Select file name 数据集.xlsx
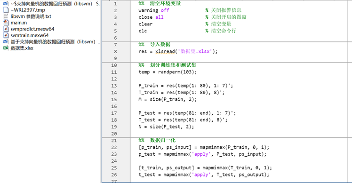 22,48
